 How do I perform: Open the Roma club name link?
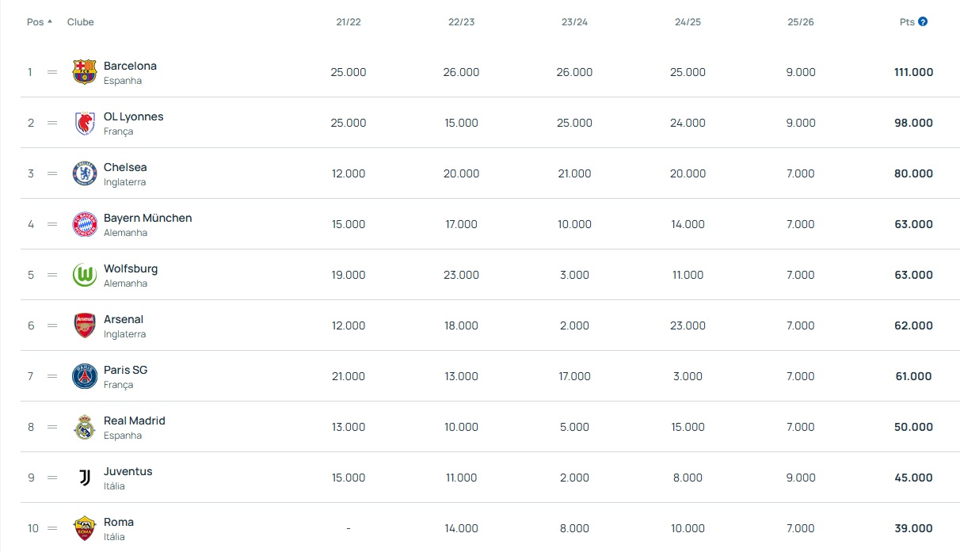click(119, 522)
